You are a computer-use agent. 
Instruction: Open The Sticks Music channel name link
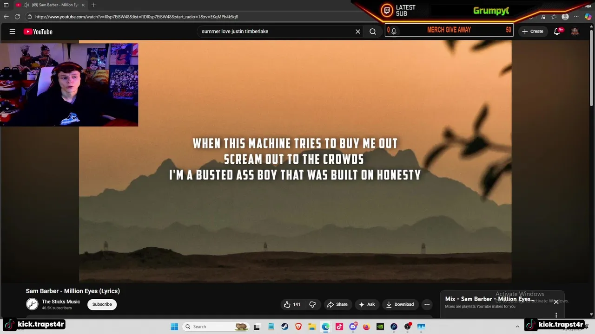61,302
